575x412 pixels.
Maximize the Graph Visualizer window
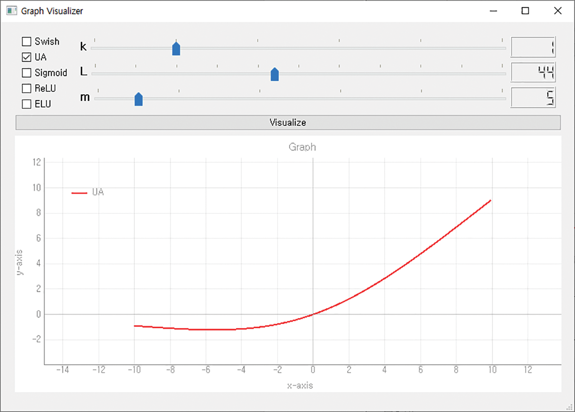525,11
